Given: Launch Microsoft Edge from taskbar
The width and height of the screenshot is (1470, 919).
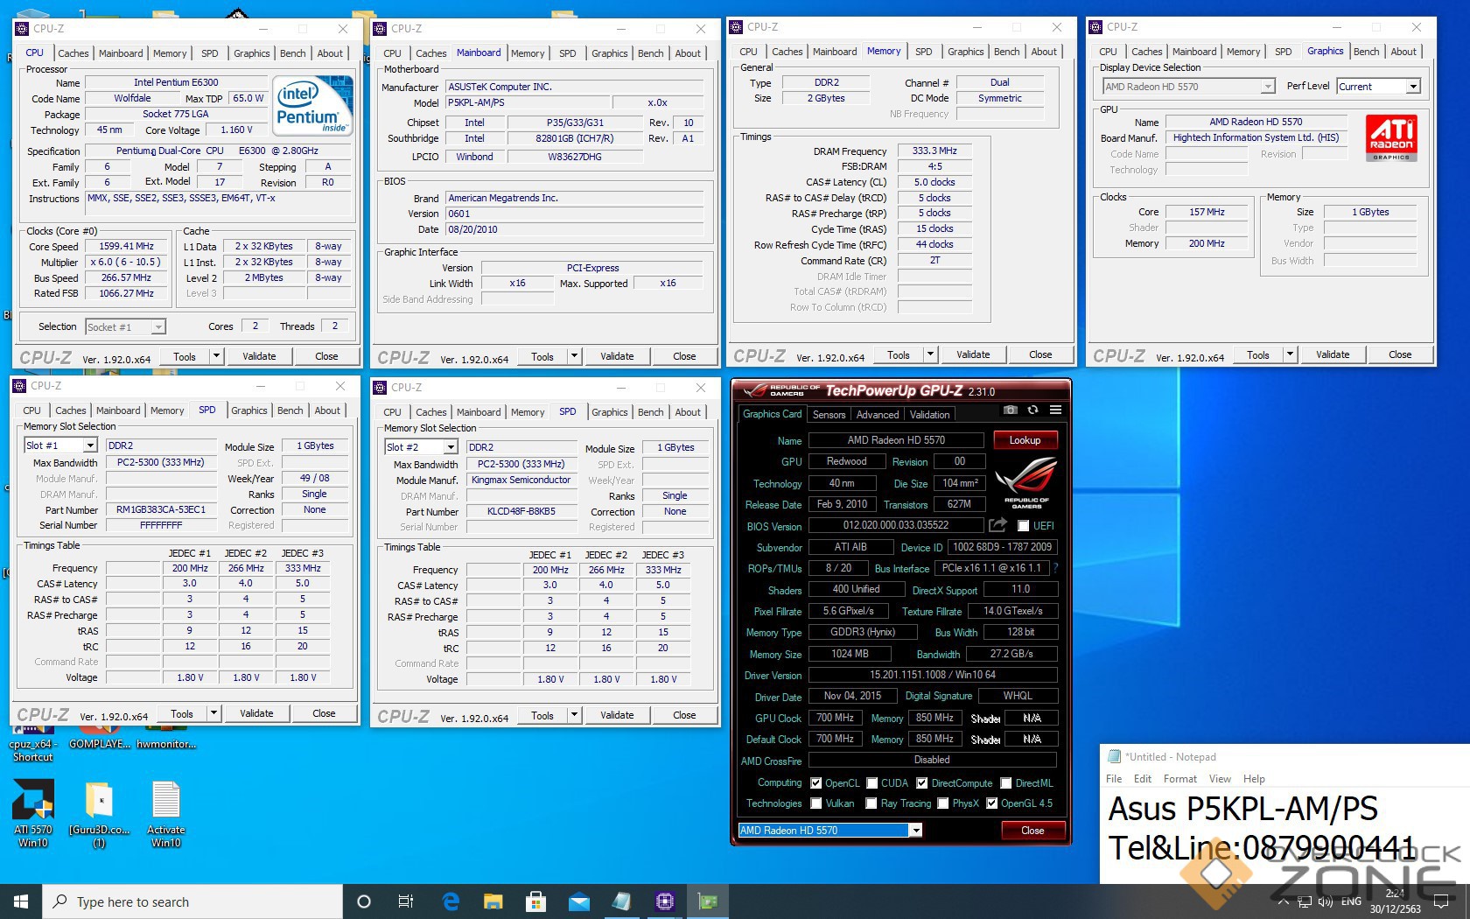Looking at the screenshot, I should 451,901.
